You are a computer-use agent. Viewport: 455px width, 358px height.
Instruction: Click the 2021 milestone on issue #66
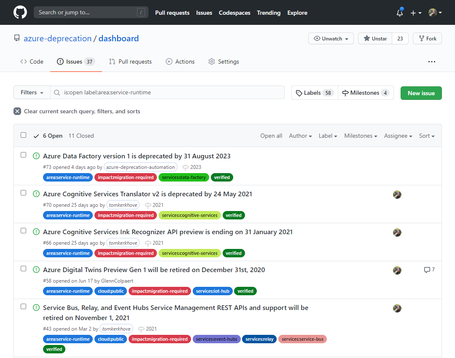154,243
